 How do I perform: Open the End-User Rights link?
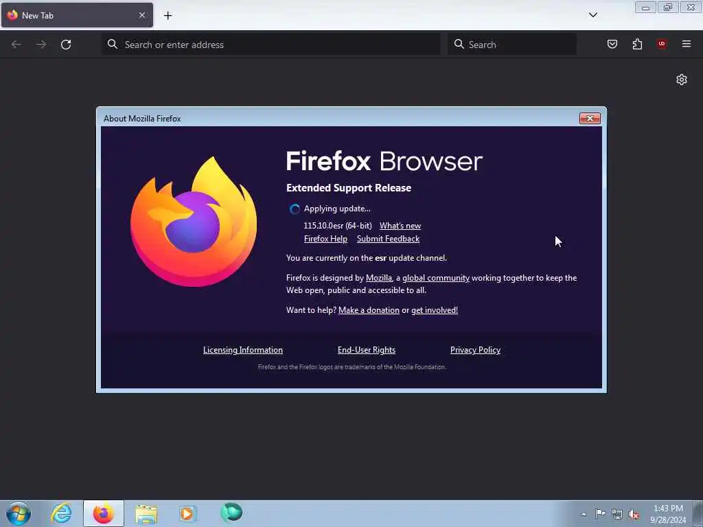367,350
